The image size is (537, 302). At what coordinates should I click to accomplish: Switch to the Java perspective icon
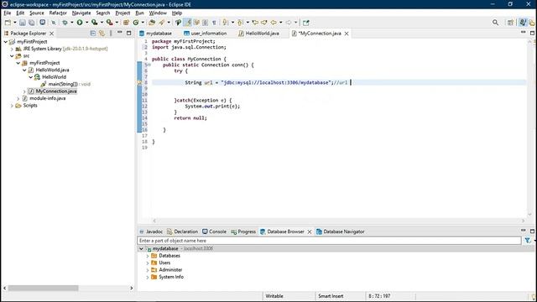coord(523,23)
